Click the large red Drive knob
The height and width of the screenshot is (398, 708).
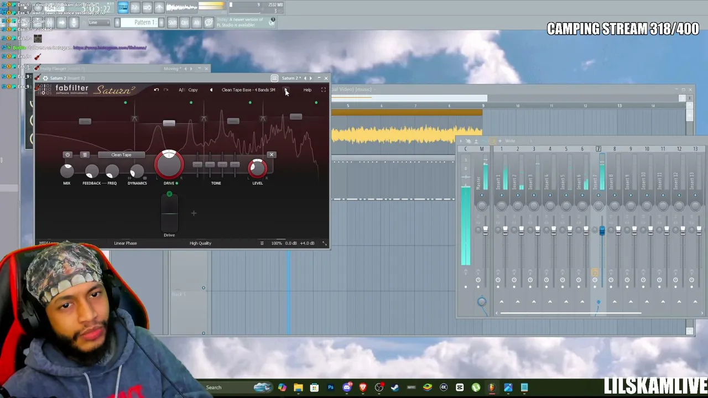click(169, 165)
